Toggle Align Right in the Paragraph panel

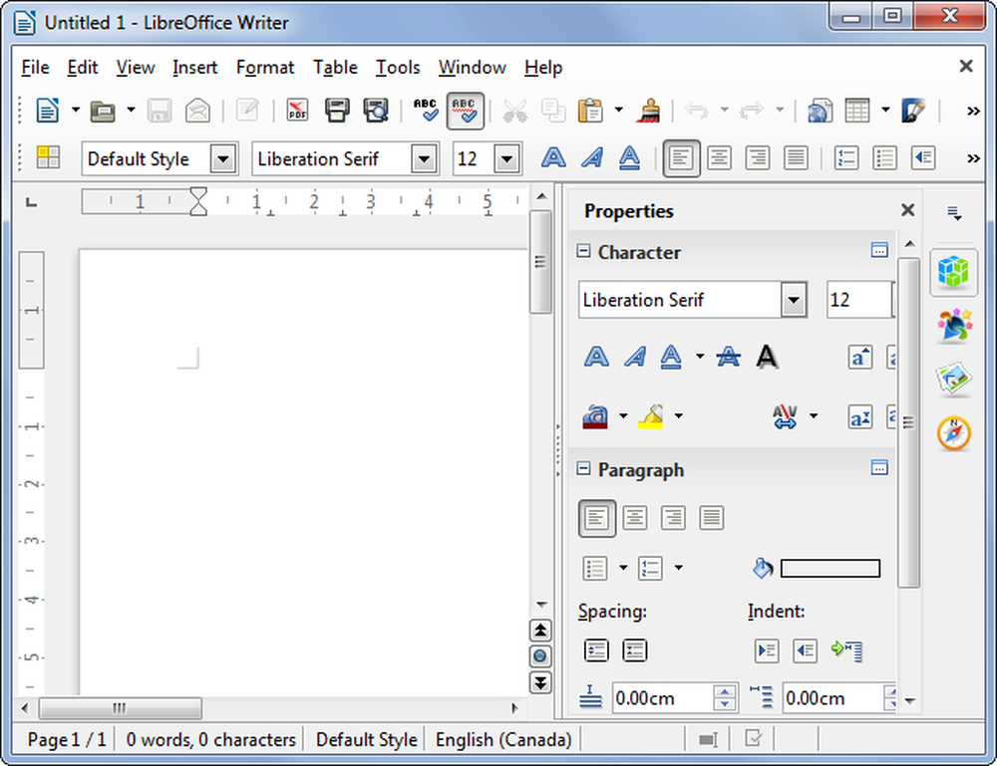click(x=673, y=518)
